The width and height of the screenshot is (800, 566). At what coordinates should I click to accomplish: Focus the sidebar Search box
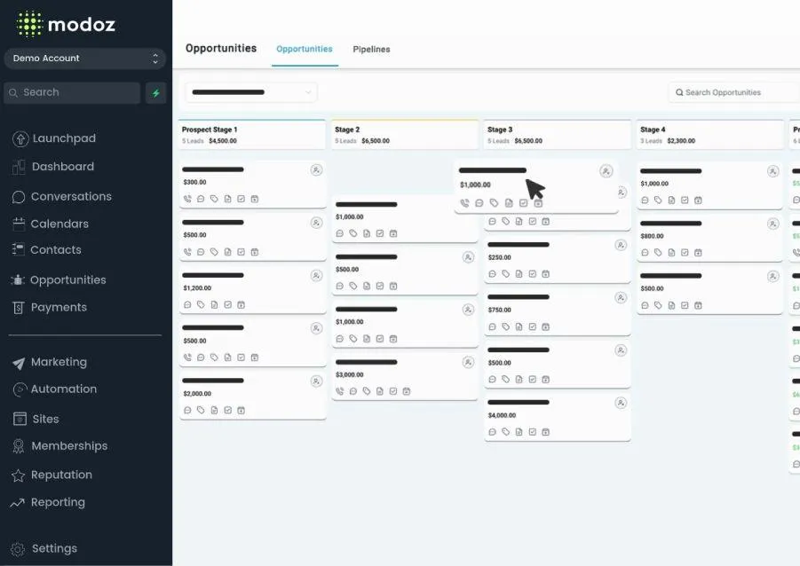tap(72, 93)
